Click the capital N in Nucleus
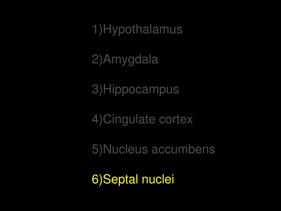Viewport: 281px width, 211px height. 107,149
